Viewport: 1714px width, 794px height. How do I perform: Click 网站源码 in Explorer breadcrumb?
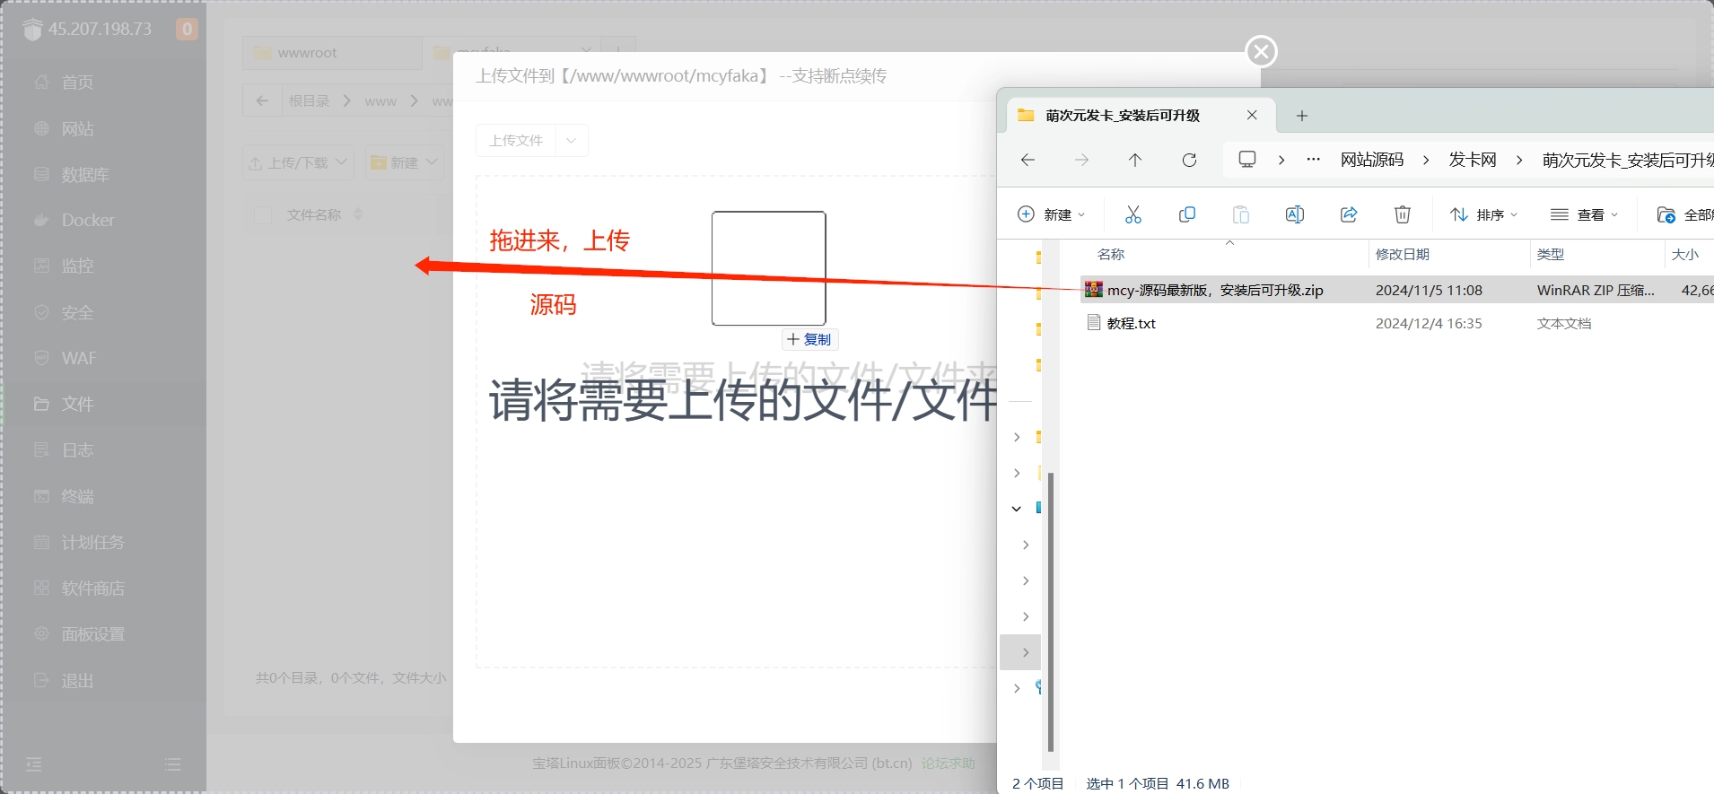click(1372, 160)
